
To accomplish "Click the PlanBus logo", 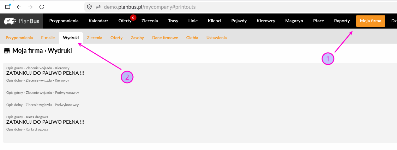I will pyautogui.click(x=21, y=21).
